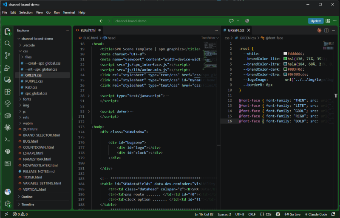Screen dimensions: 340x218
Task: Click the --brandColor-dtra #0f595cde swatch
Action: pyautogui.click(x=285, y=74)
